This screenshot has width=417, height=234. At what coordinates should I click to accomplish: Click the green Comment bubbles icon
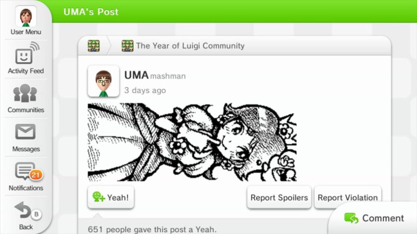[x=351, y=218]
